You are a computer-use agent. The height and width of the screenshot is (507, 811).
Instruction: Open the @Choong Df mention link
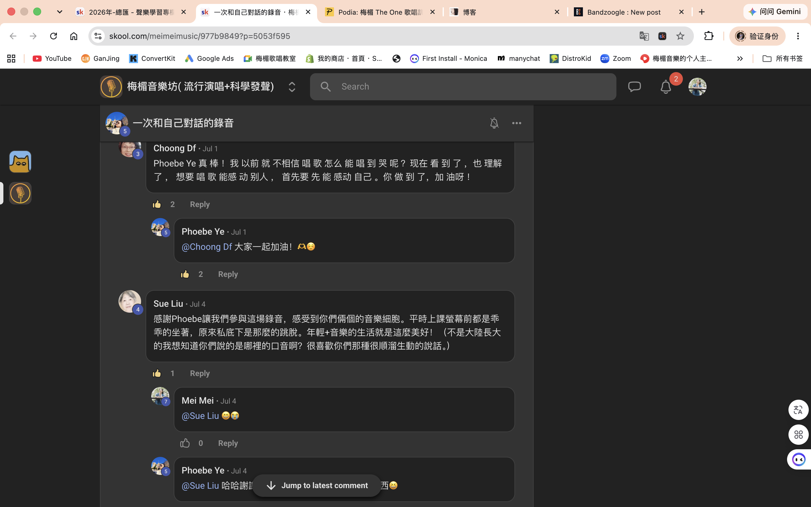(207, 247)
